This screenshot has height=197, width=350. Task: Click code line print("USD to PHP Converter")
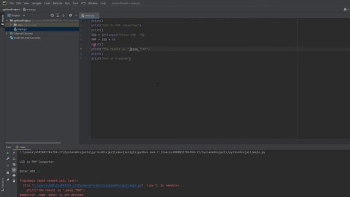[x=116, y=25]
